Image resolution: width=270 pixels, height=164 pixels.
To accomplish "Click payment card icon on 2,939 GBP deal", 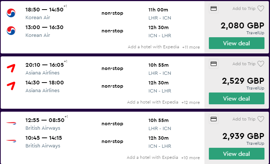I will coord(213,119).
